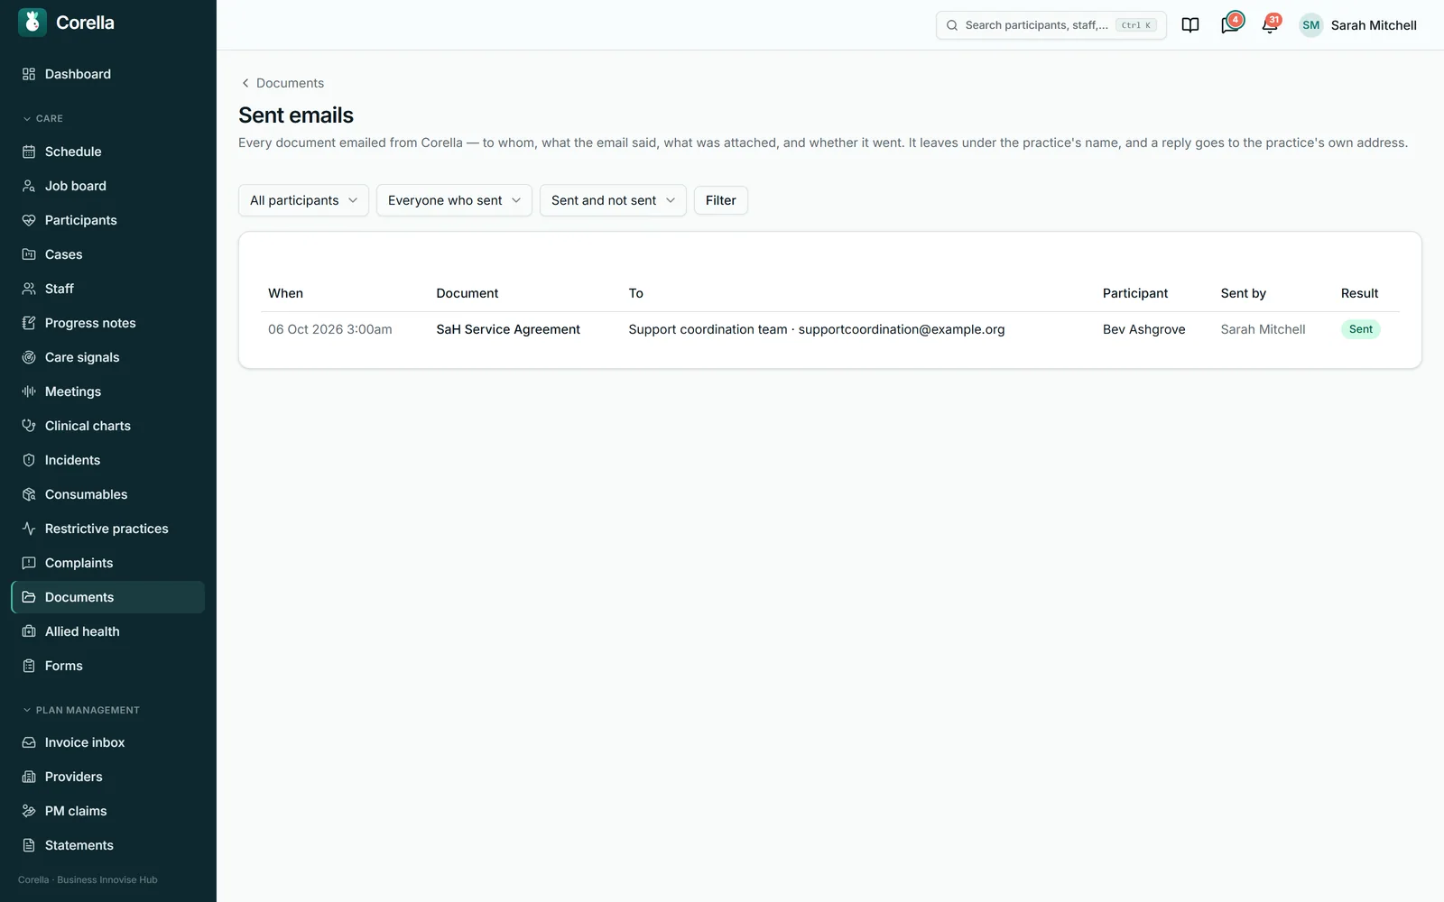Select Documents in the sidebar
Image resolution: width=1444 pixels, height=902 pixels.
tap(107, 597)
